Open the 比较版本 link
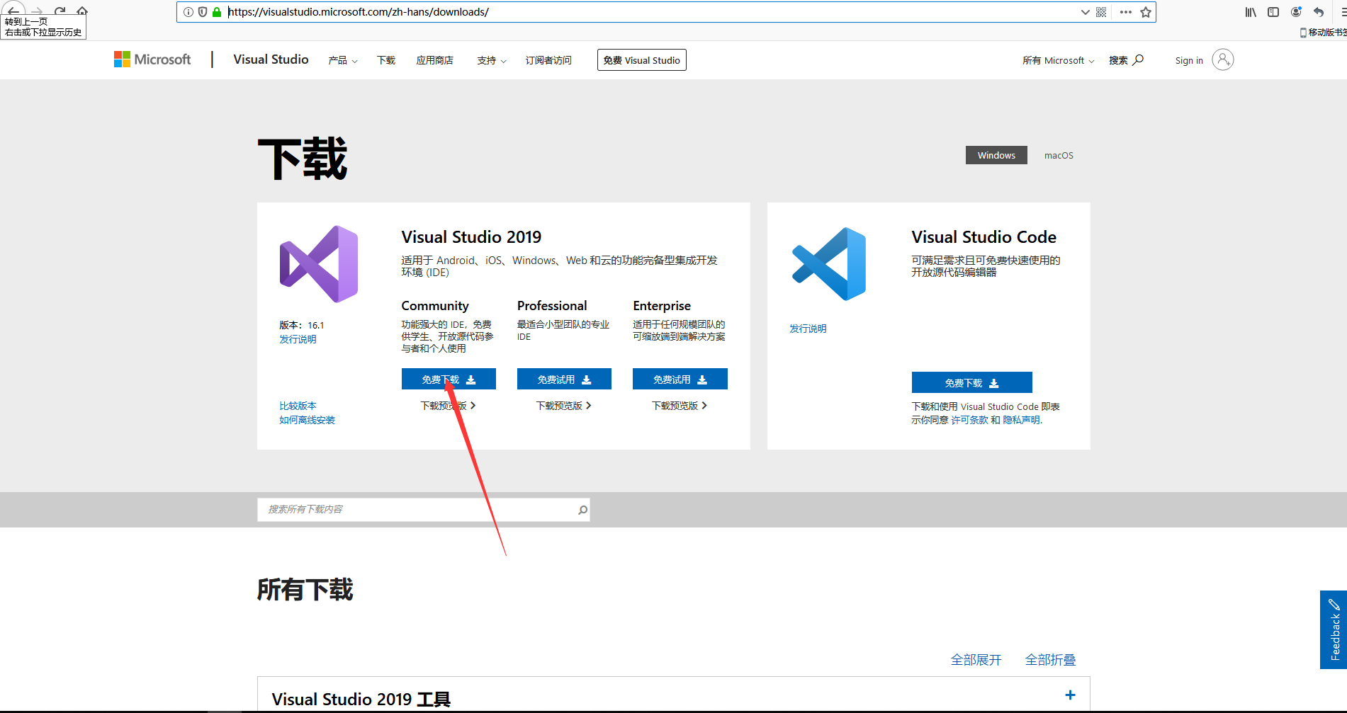 click(x=298, y=406)
